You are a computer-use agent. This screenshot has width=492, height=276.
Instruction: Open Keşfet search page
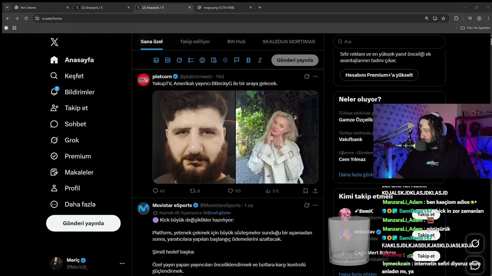tap(67, 76)
